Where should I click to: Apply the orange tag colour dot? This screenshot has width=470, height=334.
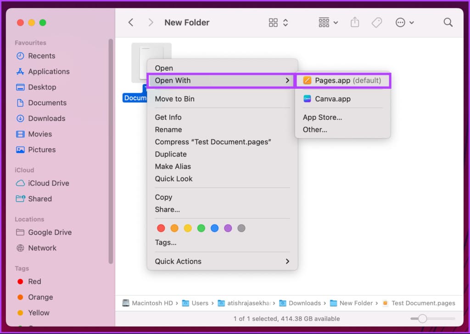tap(174, 228)
